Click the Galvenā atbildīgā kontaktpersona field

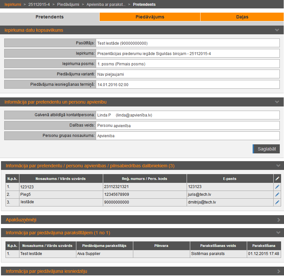tap(188, 115)
